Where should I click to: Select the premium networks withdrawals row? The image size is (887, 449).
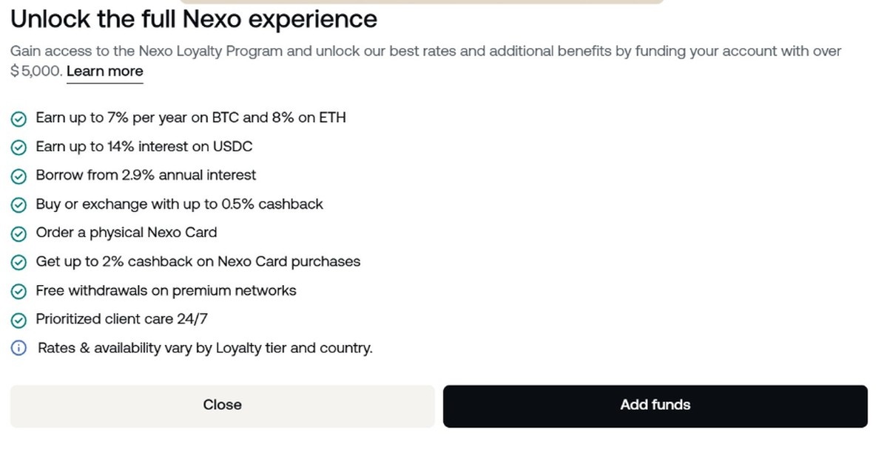pos(166,291)
